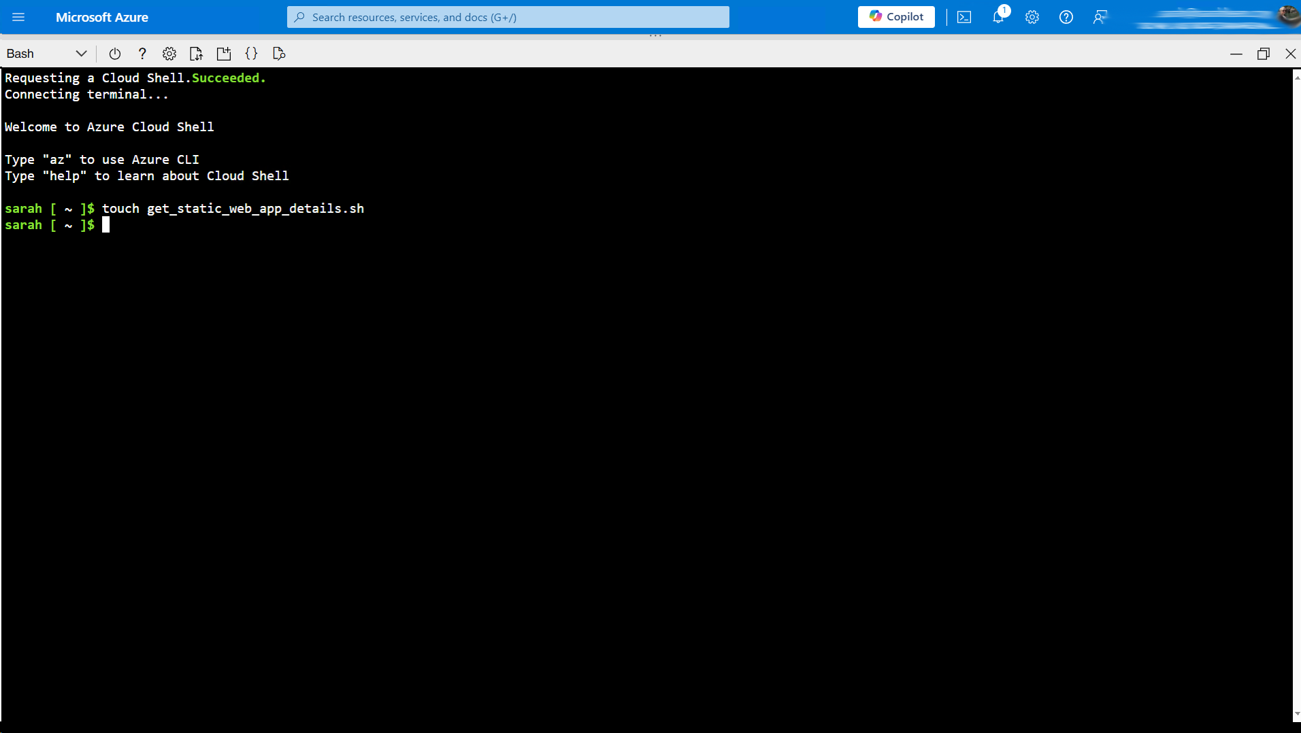Click the restart Cloud Shell power icon

click(x=114, y=54)
